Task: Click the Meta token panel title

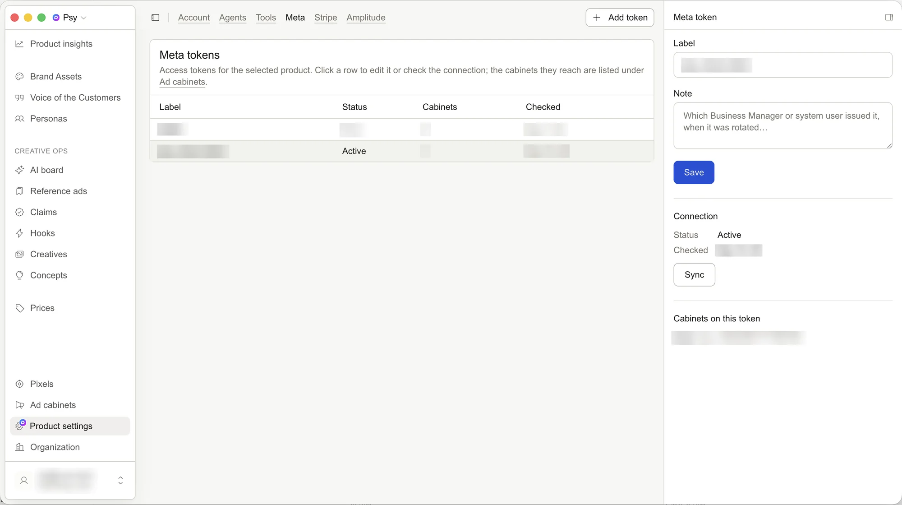Action: coord(695,17)
